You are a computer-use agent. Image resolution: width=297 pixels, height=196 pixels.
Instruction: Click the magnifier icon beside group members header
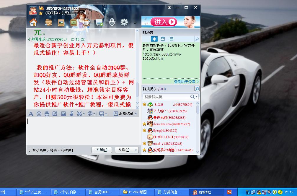(197, 89)
